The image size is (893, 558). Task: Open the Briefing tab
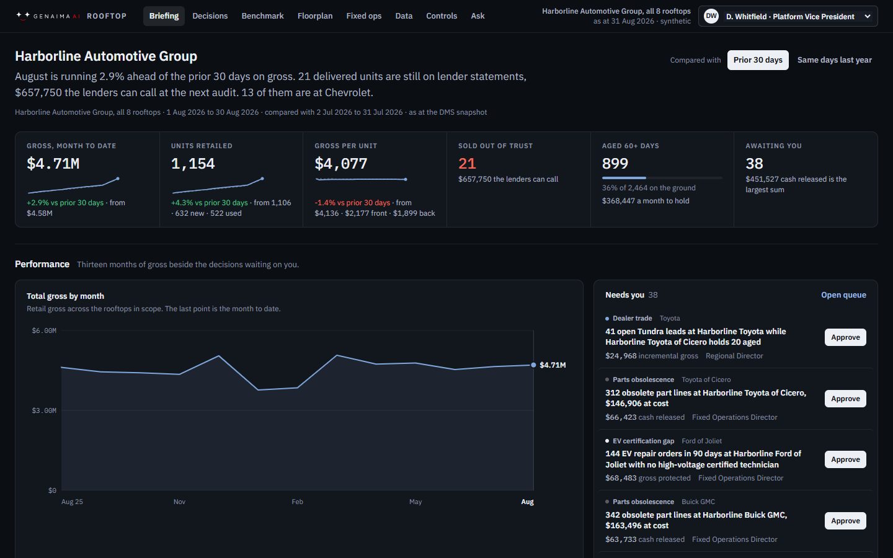164,16
